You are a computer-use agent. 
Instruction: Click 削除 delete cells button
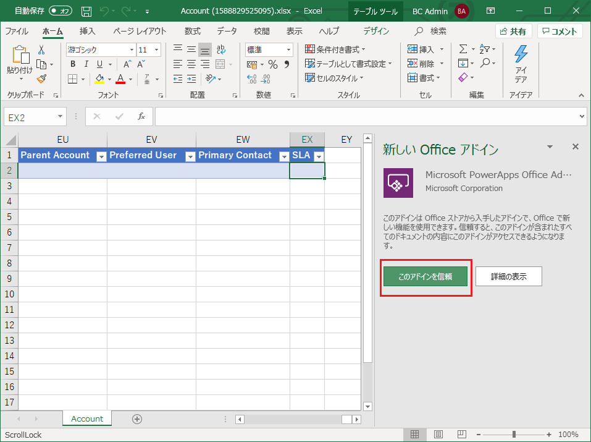pyautogui.click(x=421, y=64)
